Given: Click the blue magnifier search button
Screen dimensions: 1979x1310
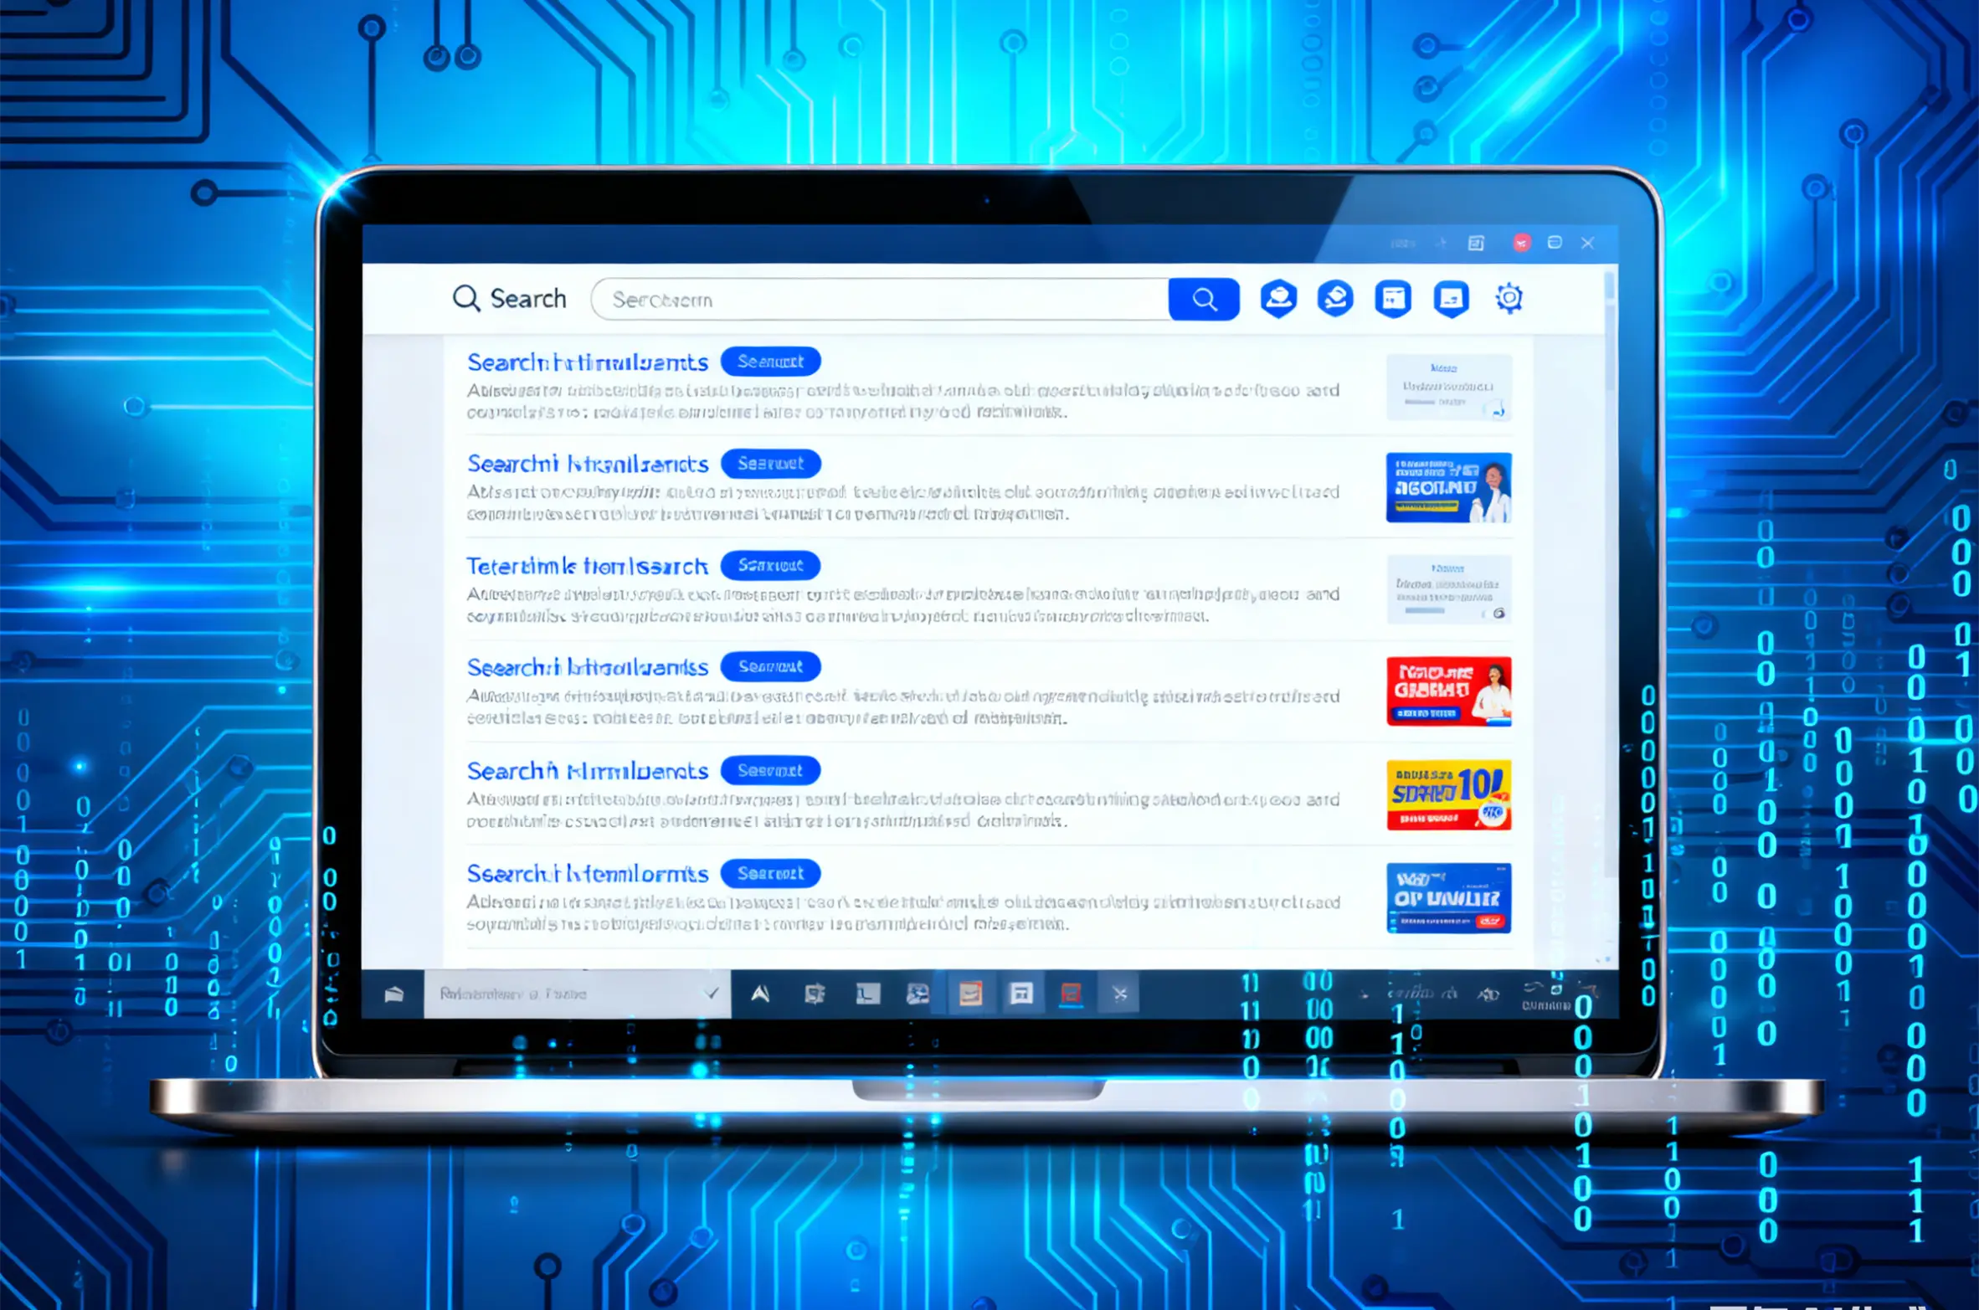Looking at the screenshot, I should pyautogui.click(x=1203, y=299).
